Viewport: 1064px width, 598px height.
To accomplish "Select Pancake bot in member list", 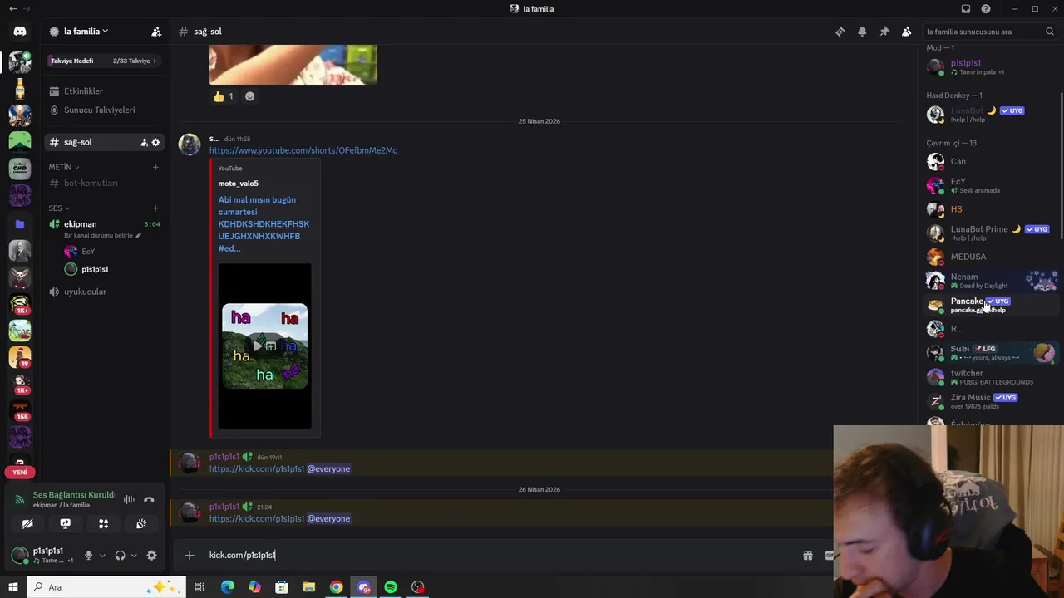I will tap(989, 305).
